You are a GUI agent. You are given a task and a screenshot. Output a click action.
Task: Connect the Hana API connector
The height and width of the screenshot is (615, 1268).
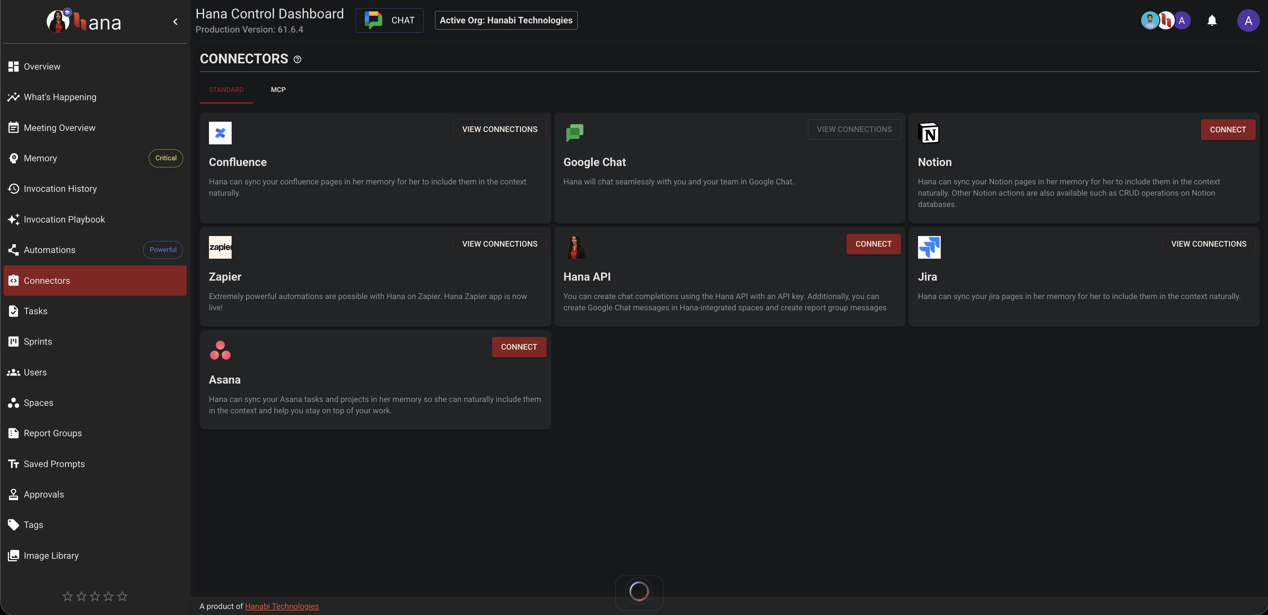pyautogui.click(x=873, y=244)
